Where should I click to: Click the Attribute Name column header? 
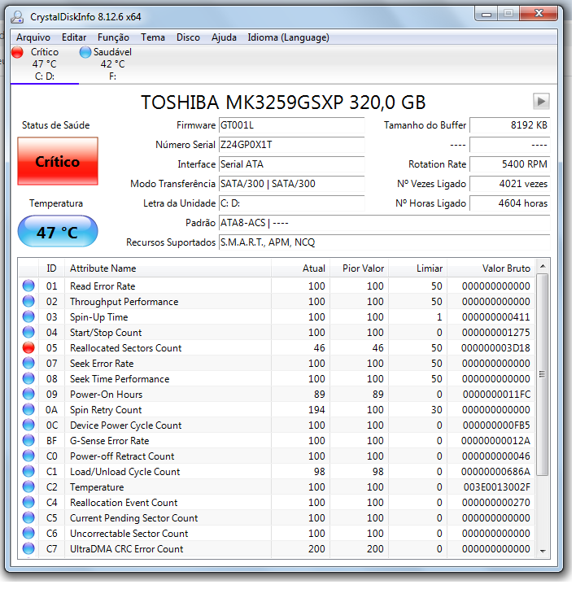169,270
